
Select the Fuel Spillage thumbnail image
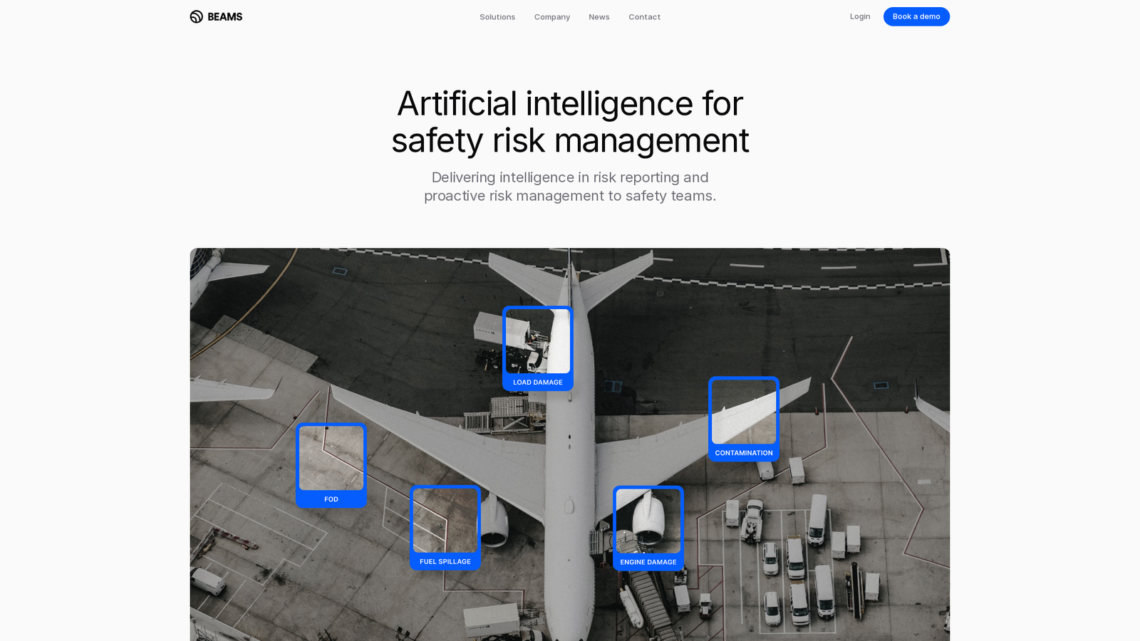click(445, 521)
